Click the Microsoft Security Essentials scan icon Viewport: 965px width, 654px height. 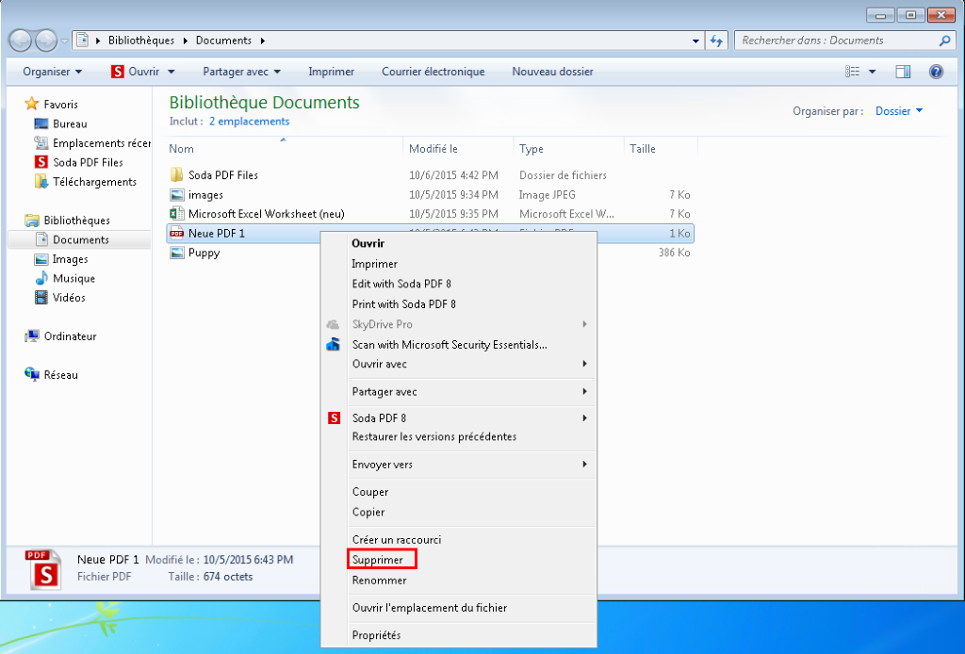[x=333, y=345]
